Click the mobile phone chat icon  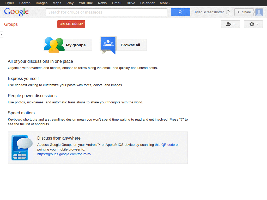pyautogui.click(x=22, y=148)
